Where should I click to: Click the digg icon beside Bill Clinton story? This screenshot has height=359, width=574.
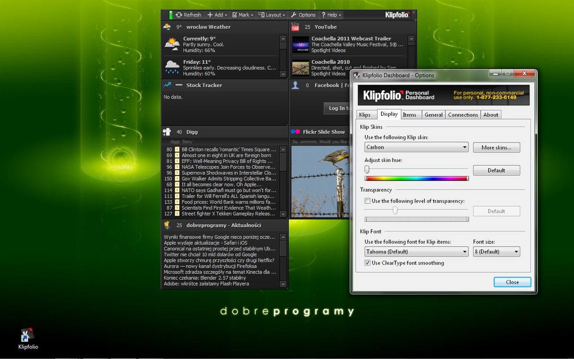(177, 149)
